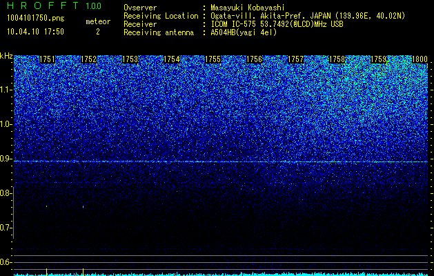Screen dimensions: 434x276
Task: Click the 1755 time label
Action: point(213,59)
